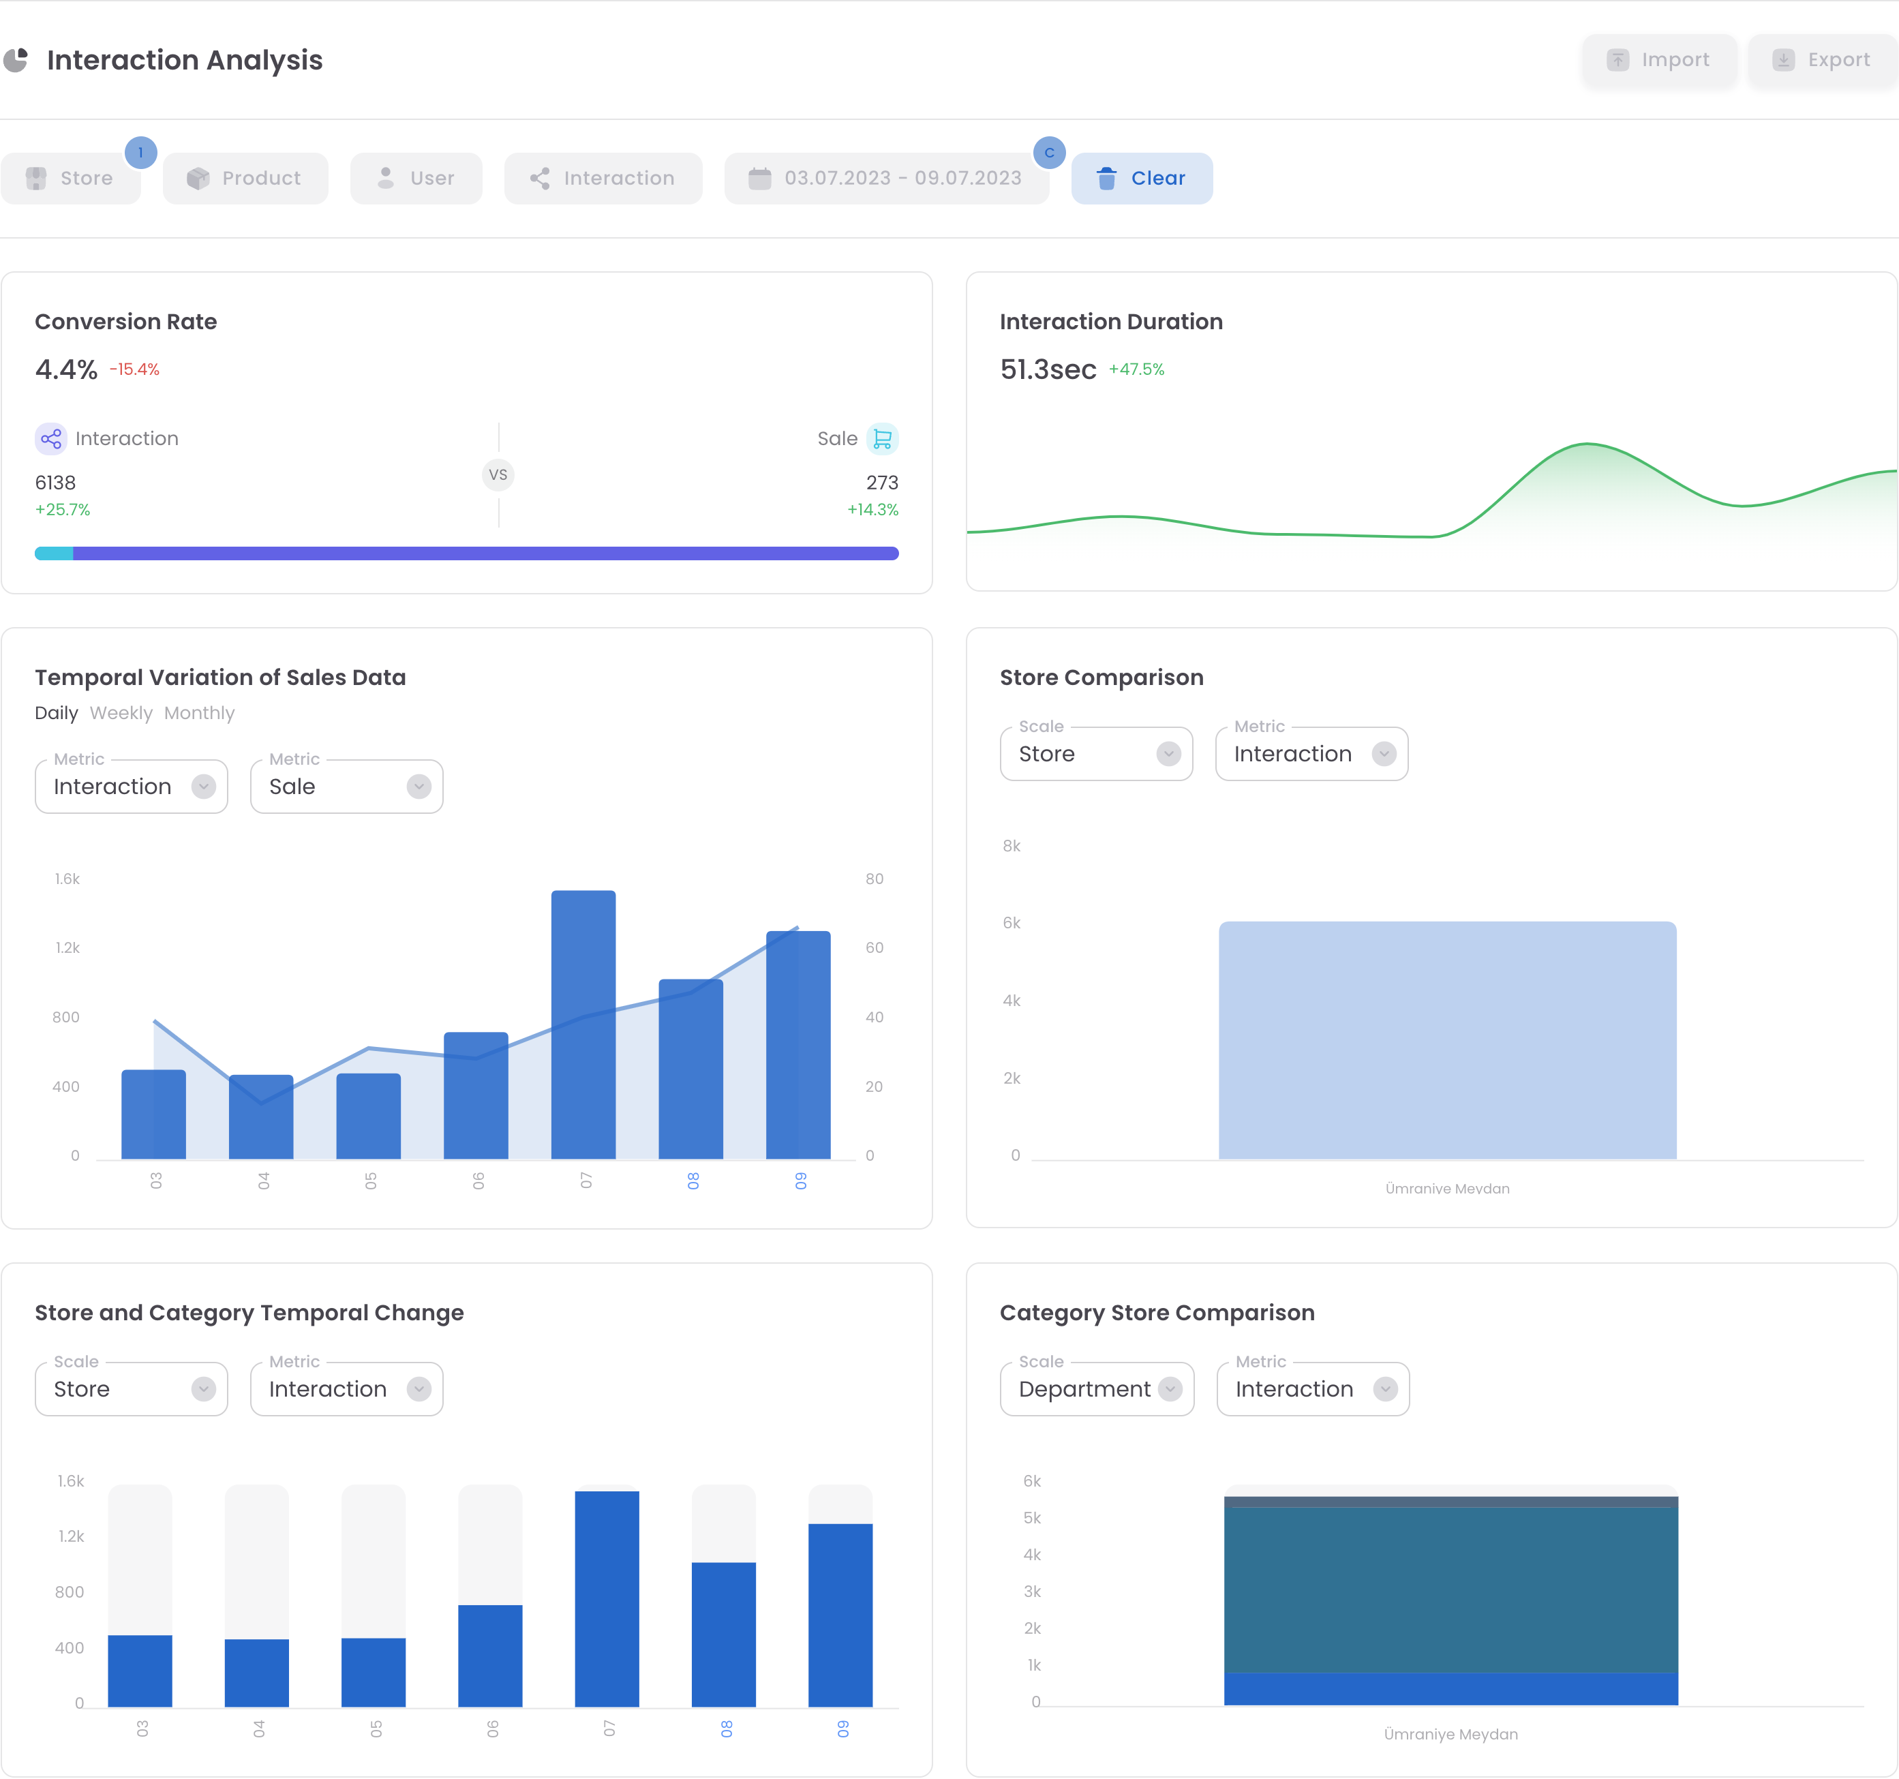The width and height of the screenshot is (1899, 1779).
Task: Click the shopping cart icon next to Sale
Action: coord(883,438)
